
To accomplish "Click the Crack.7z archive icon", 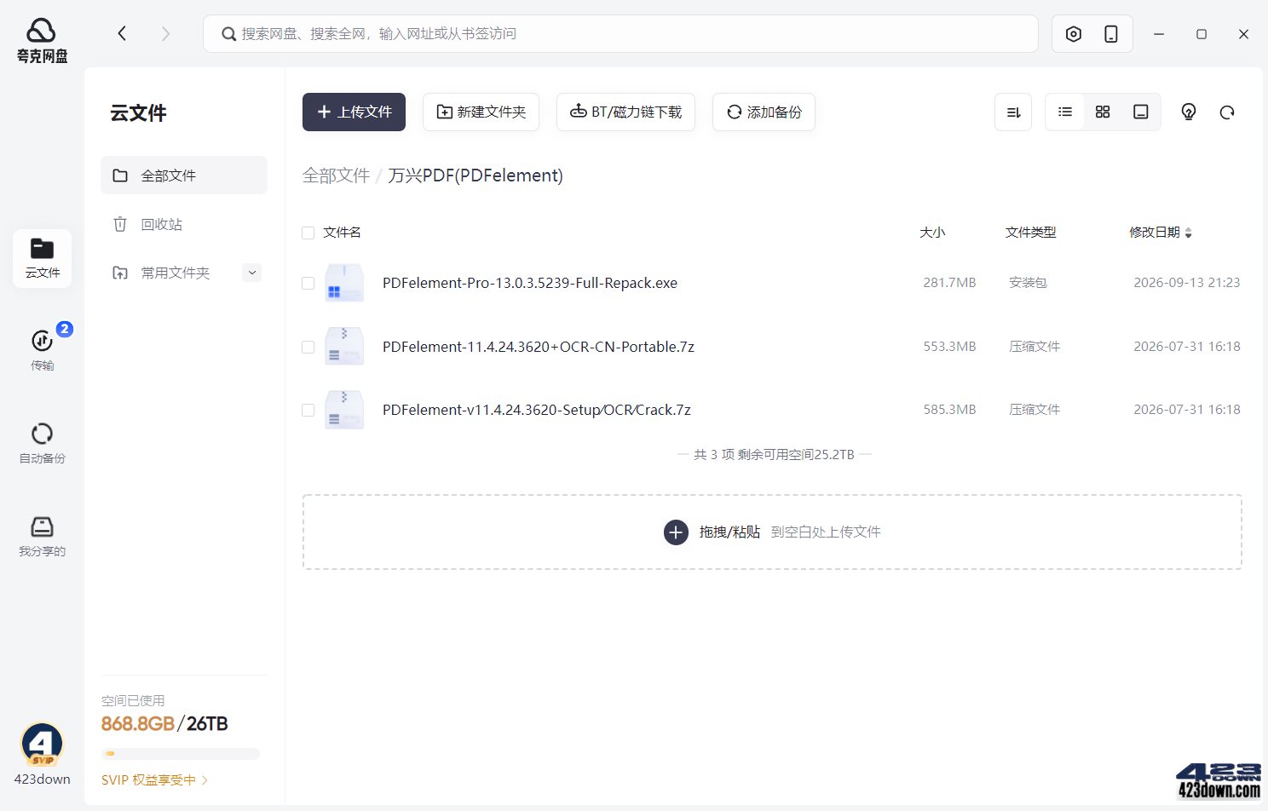I will tap(344, 410).
